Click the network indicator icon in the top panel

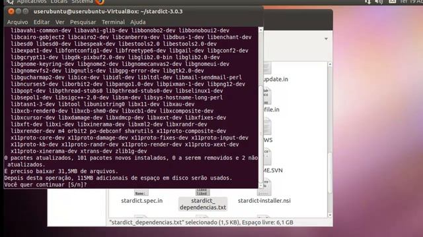367,1
